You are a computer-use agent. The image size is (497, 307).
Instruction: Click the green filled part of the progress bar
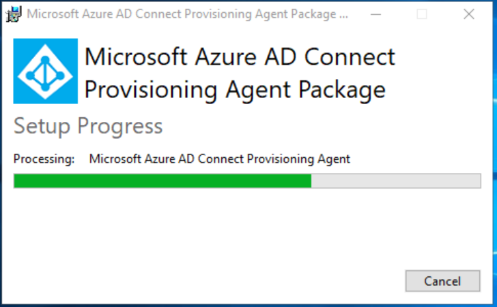coord(162,180)
